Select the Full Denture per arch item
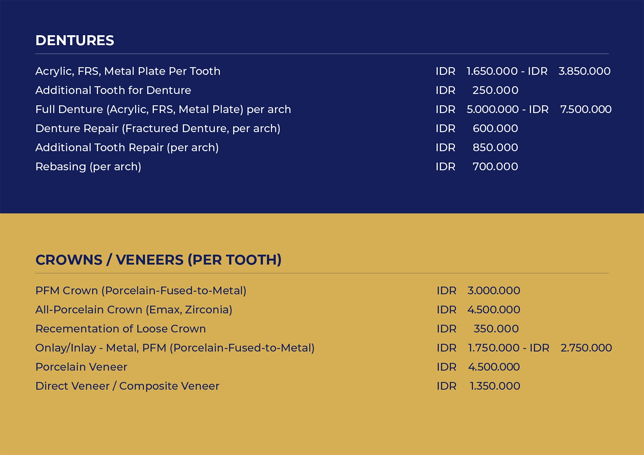Viewport: 644px width, 455px height. click(x=163, y=109)
